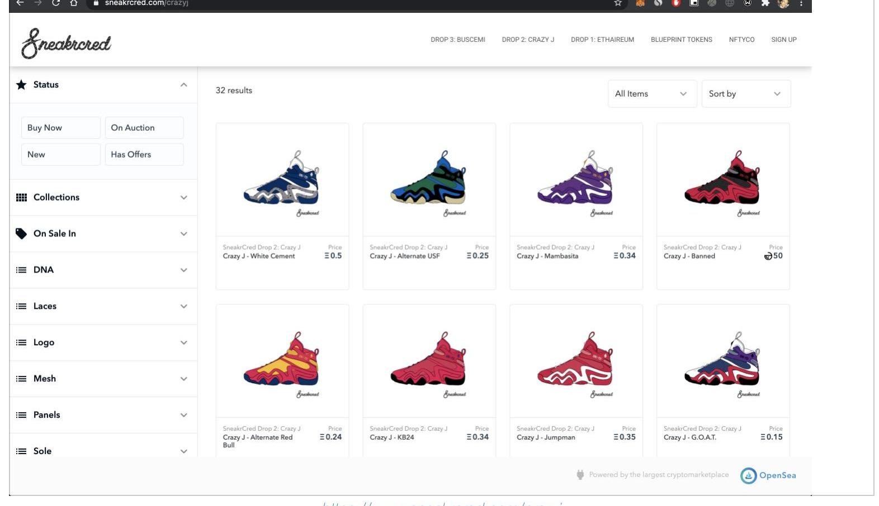The width and height of the screenshot is (879, 506).
Task: Open the red hand blocker extension
Action: tap(676, 3)
